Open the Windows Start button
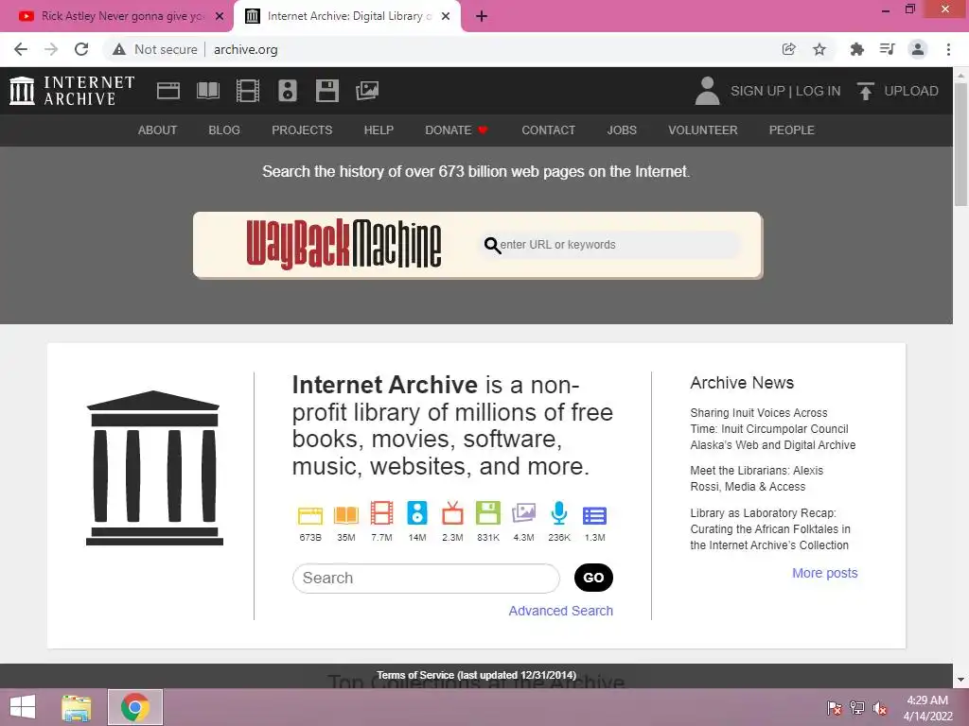 23,707
